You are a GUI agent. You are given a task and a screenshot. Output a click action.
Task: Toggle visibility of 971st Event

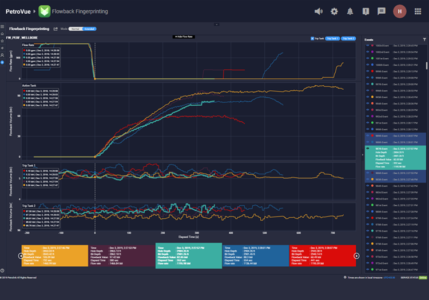(x=368, y=269)
